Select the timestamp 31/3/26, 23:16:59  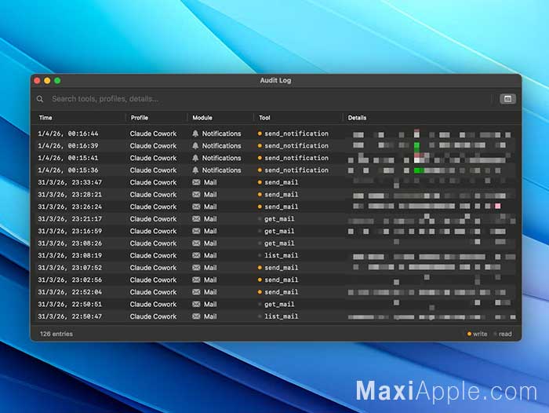coord(70,231)
